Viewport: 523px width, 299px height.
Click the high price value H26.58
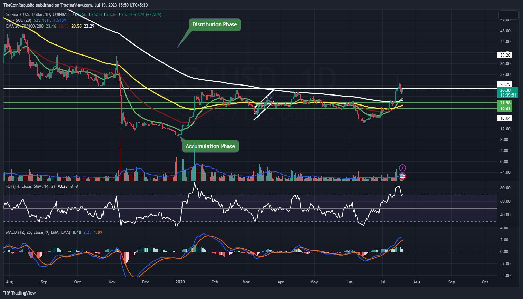click(x=95, y=14)
